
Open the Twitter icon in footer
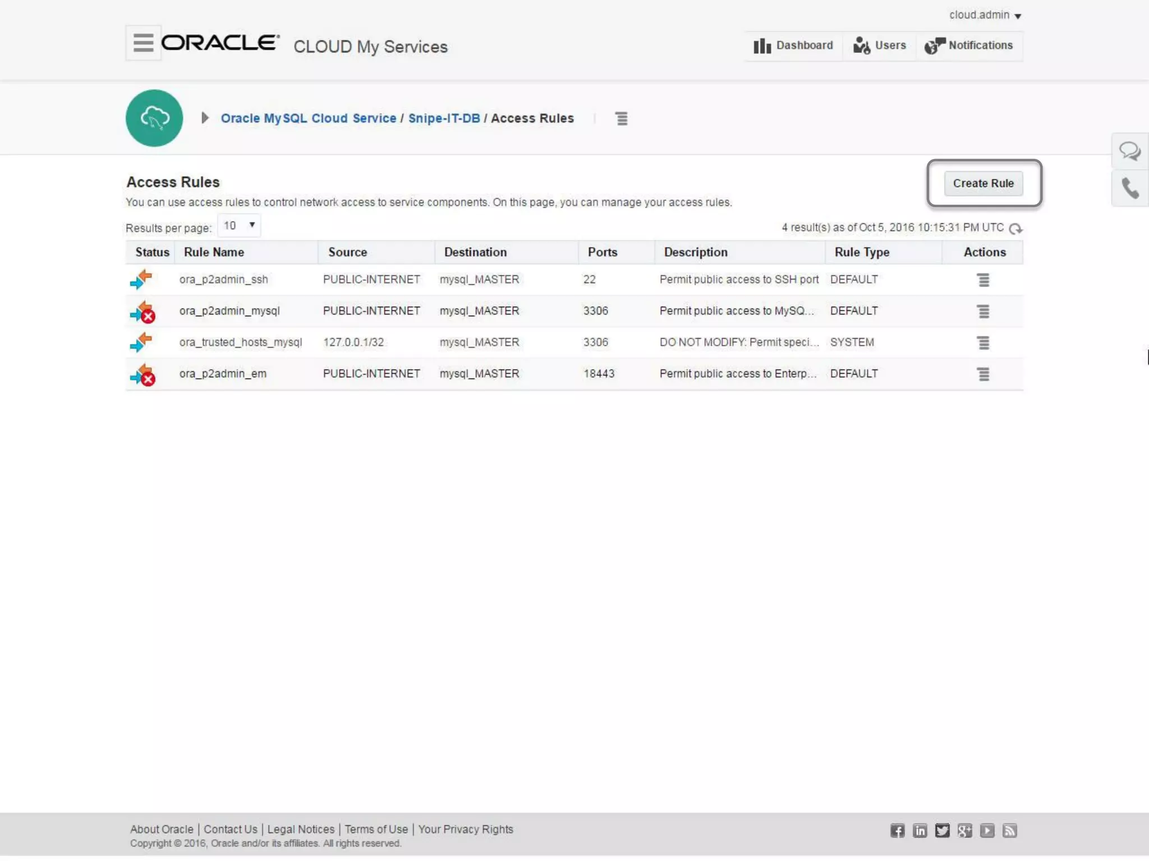tap(943, 831)
